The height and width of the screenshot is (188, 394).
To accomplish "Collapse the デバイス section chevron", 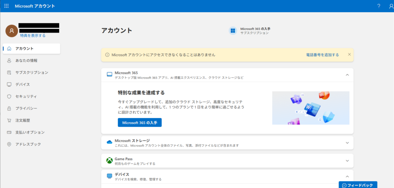I will click(347, 176).
